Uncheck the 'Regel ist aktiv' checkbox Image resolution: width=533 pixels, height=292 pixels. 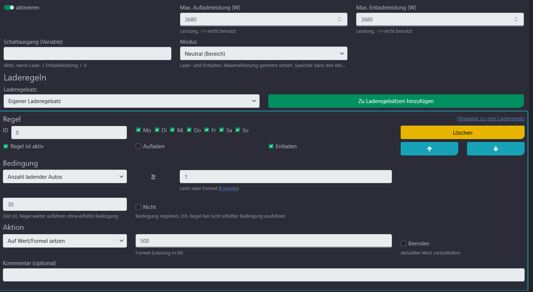coord(5,146)
